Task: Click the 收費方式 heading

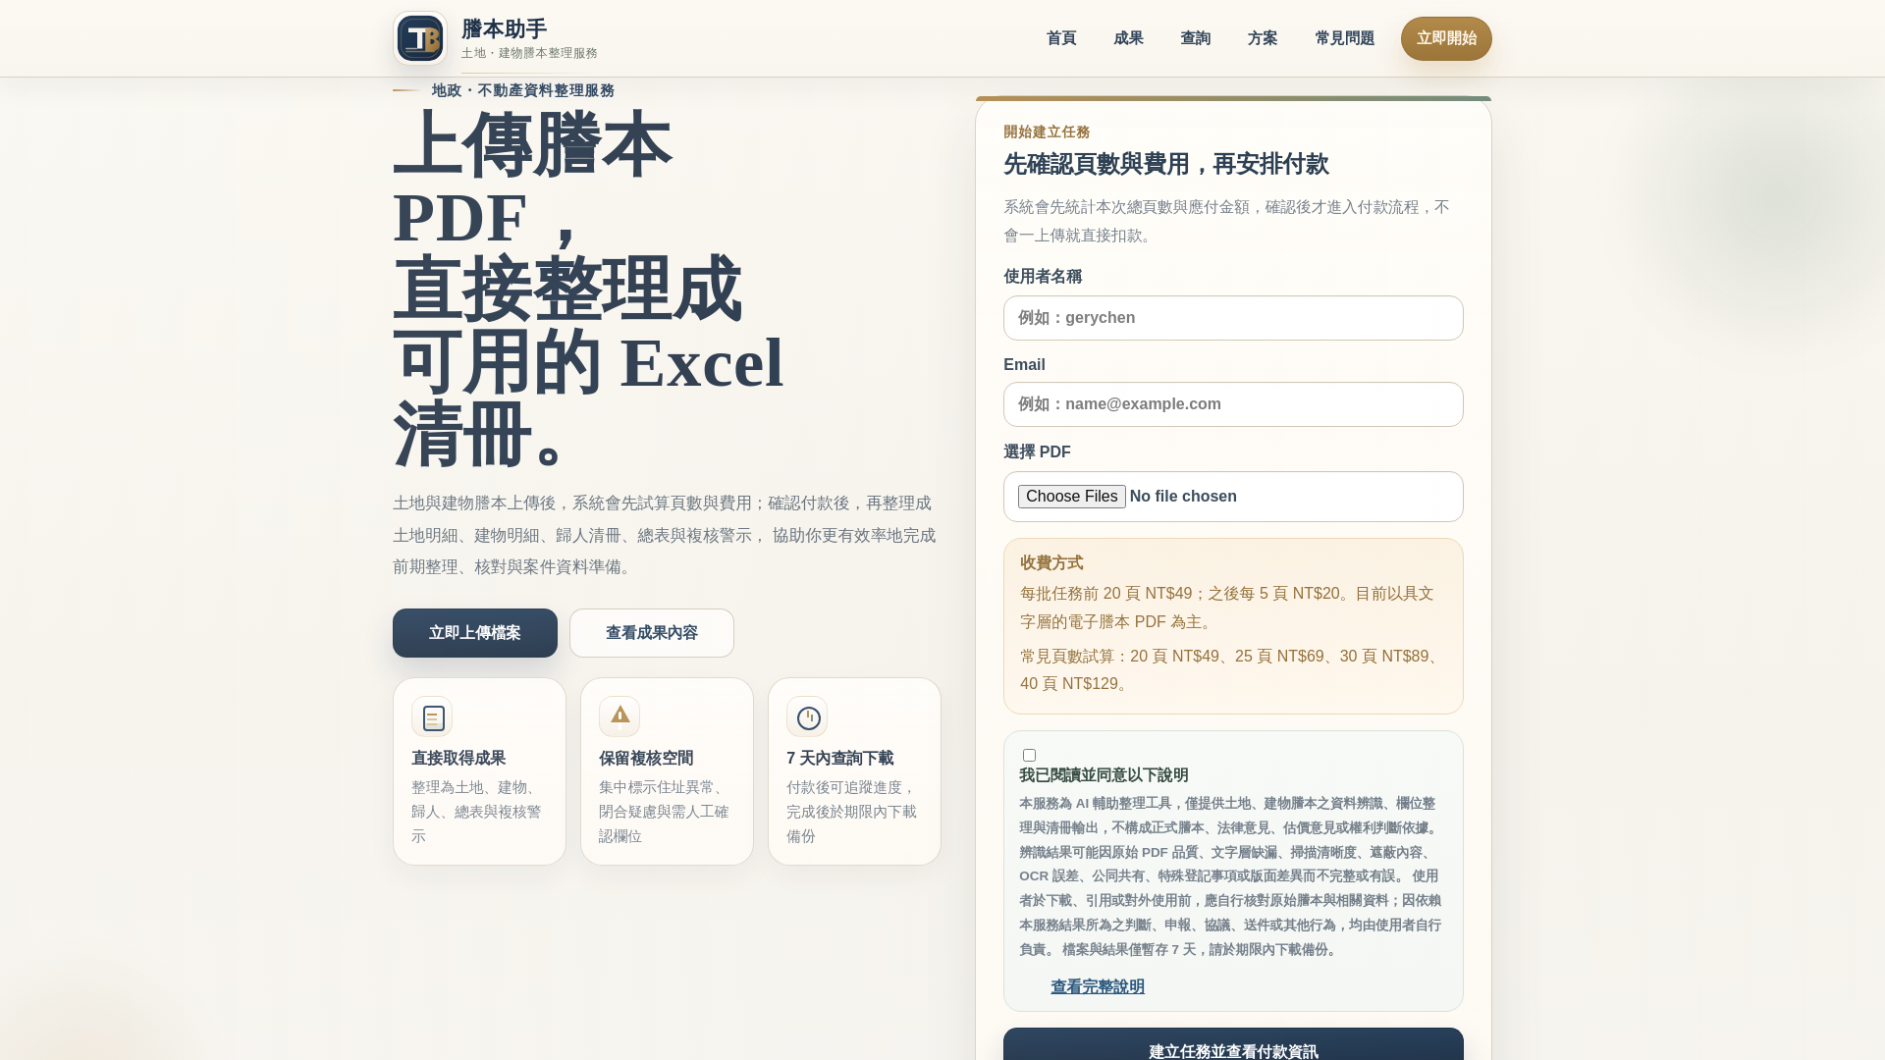Action: click(x=1051, y=562)
